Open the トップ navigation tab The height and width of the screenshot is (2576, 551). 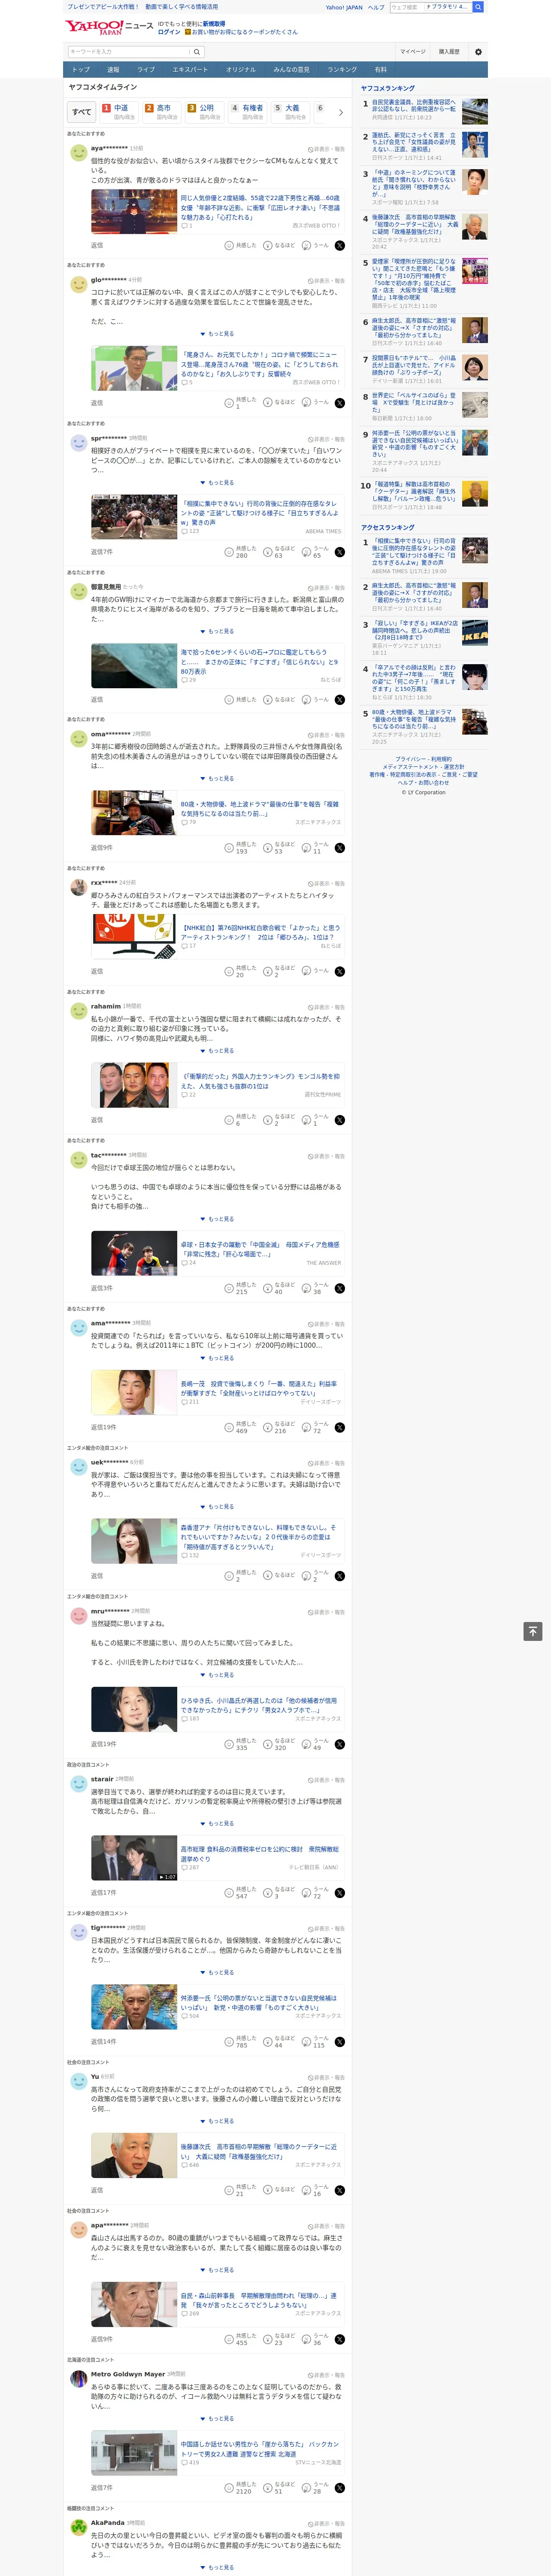(x=81, y=70)
